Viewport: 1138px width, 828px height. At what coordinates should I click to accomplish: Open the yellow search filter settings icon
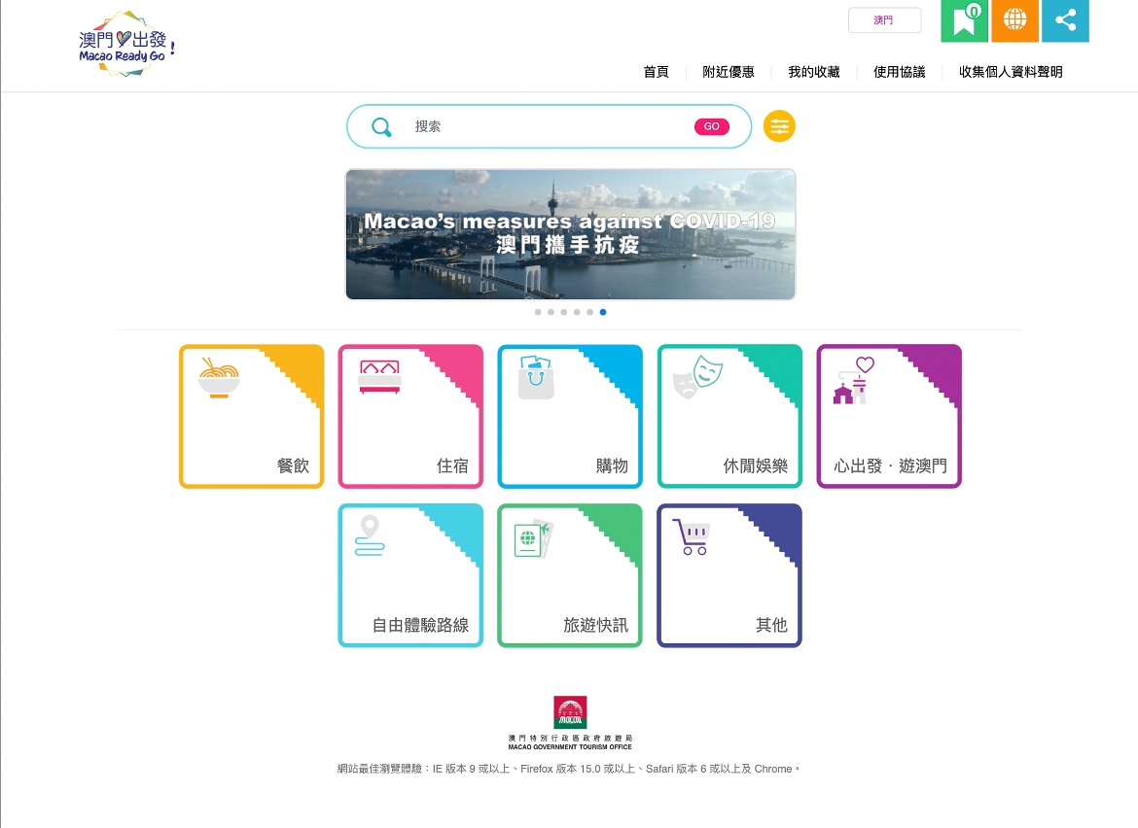[779, 126]
